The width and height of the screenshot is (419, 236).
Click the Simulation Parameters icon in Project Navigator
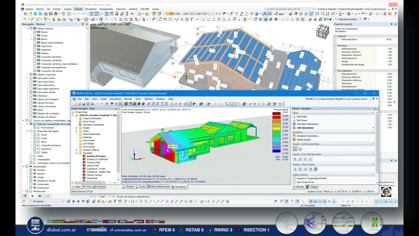pos(81,125)
